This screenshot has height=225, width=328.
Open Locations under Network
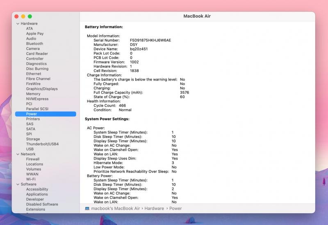(34, 164)
